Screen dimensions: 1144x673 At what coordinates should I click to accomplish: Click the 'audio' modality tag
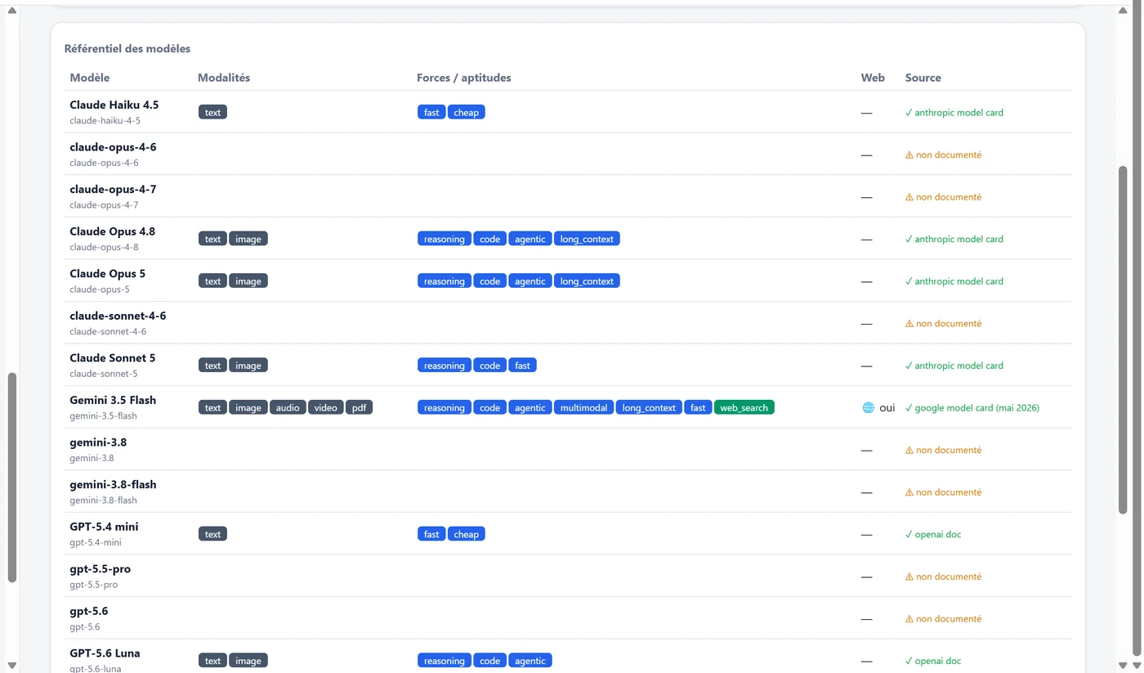(288, 407)
